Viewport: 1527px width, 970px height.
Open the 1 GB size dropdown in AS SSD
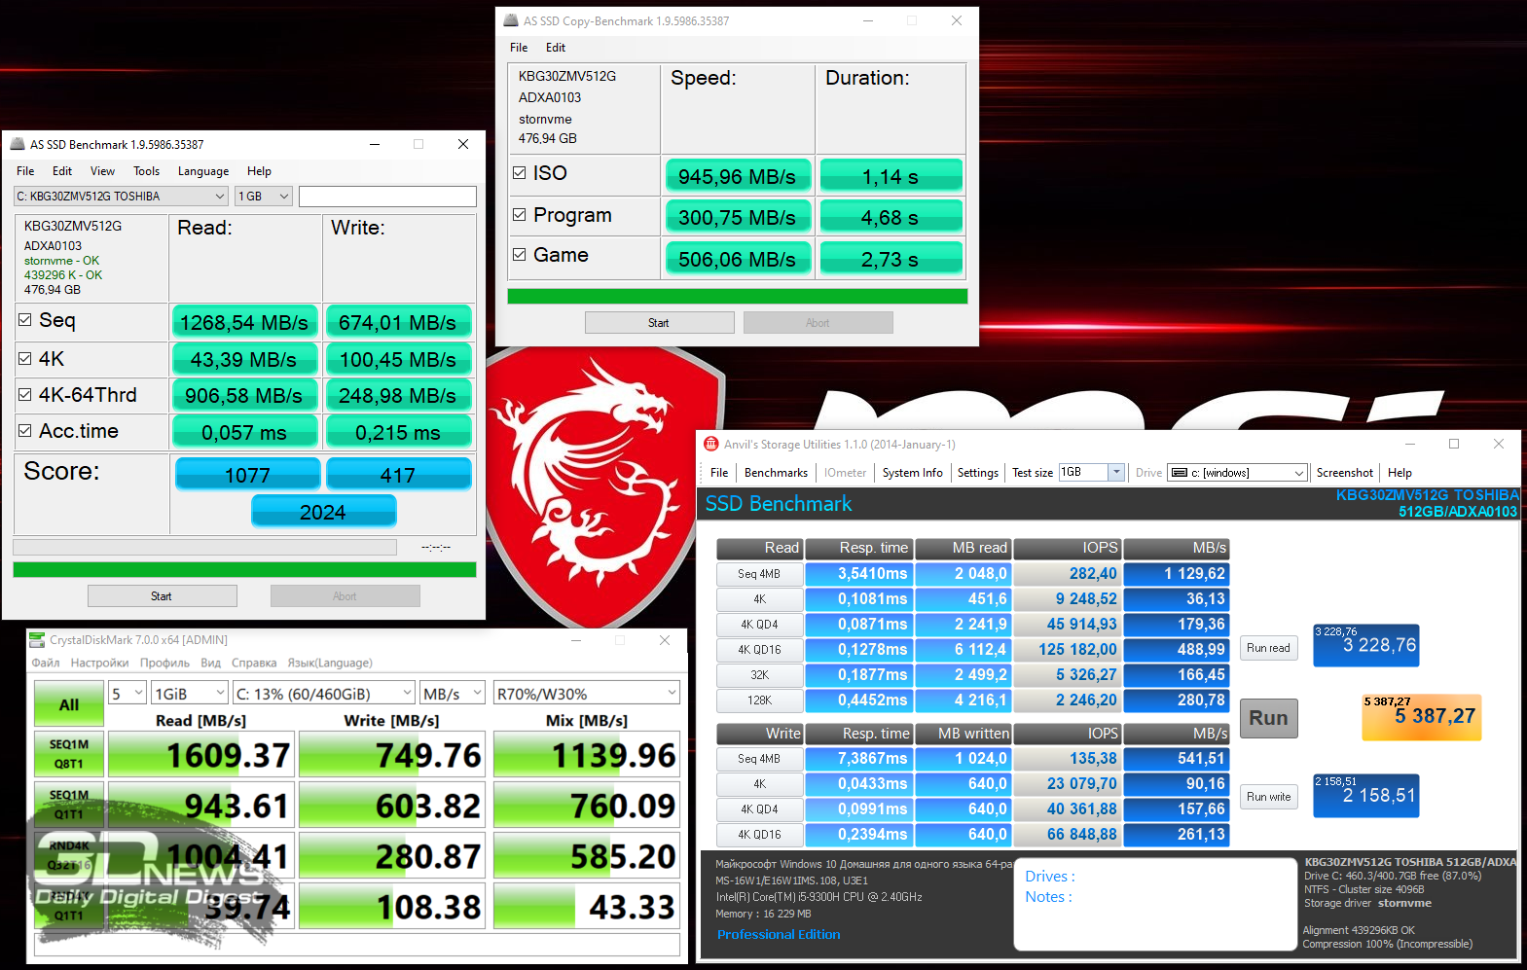264,196
